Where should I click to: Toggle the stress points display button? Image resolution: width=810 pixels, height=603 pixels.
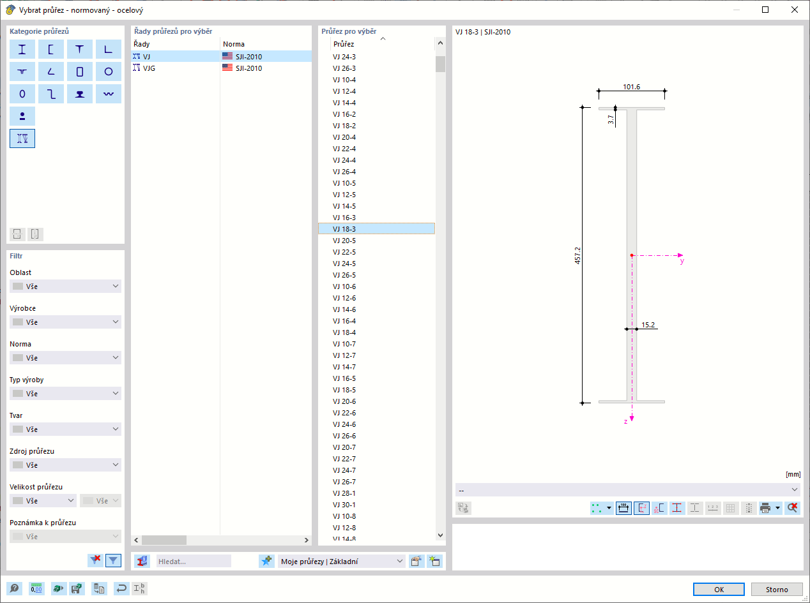coord(677,509)
